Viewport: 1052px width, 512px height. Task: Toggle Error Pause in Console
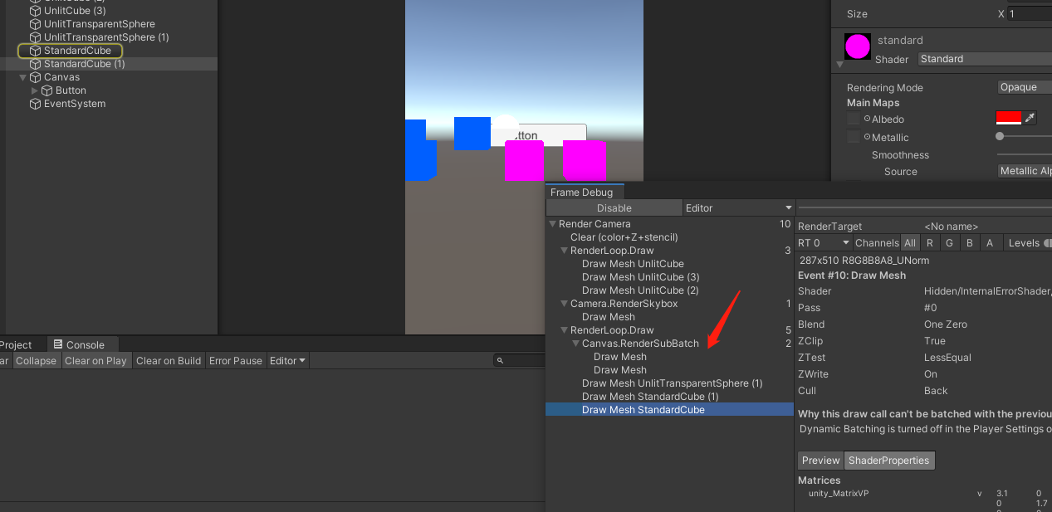[x=235, y=361]
